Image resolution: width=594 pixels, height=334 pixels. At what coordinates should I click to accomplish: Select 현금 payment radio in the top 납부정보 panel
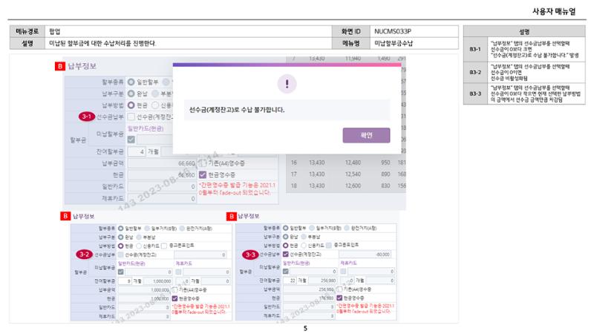pyautogui.click(x=131, y=105)
